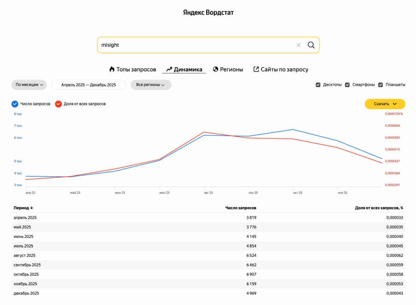Click the magnifying glass search icon

(x=311, y=45)
